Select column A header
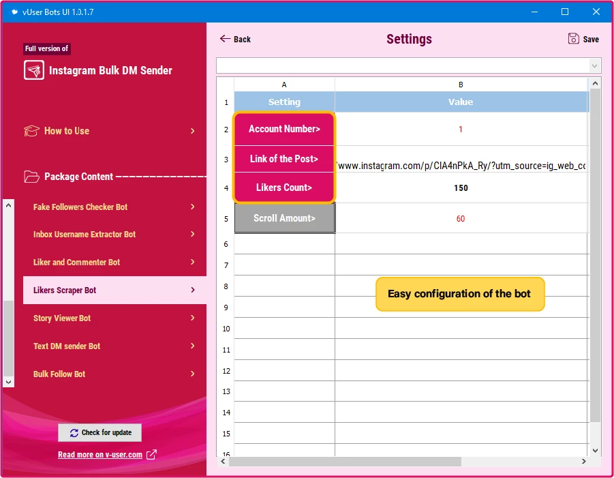This screenshot has height=478, width=614. pyautogui.click(x=284, y=85)
